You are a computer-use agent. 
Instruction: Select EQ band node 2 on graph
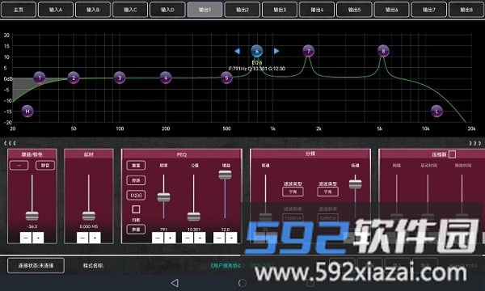(x=74, y=78)
